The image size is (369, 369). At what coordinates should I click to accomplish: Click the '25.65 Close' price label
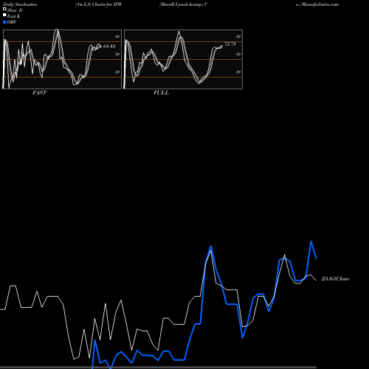pos(335,279)
